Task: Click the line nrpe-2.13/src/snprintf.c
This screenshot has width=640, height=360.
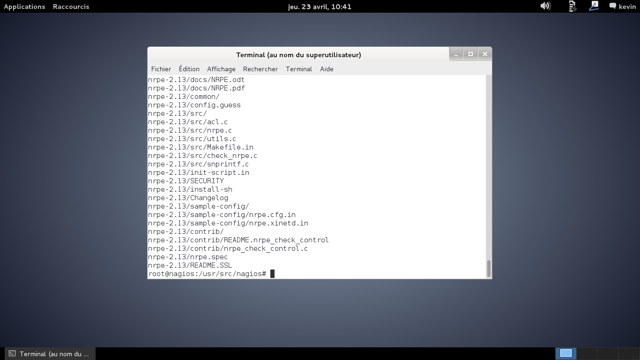Action: click(x=198, y=164)
